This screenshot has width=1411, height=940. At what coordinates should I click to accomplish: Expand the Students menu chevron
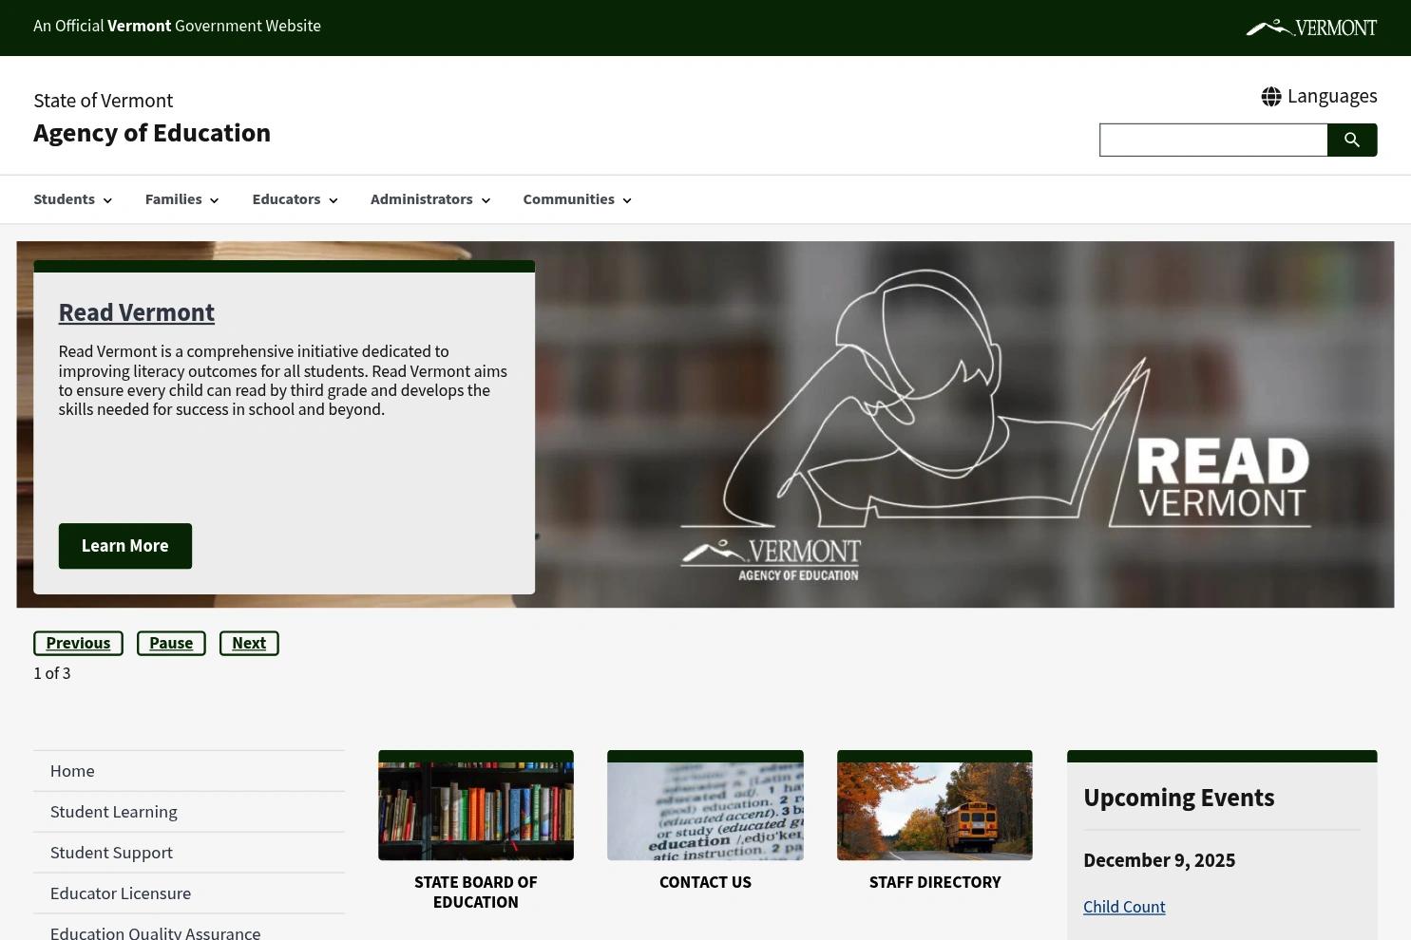tap(107, 200)
